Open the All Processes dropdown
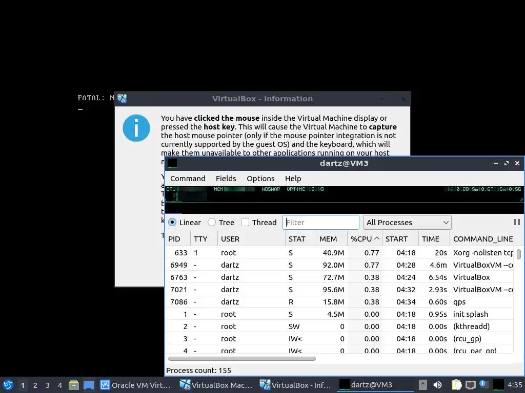 [x=408, y=222]
